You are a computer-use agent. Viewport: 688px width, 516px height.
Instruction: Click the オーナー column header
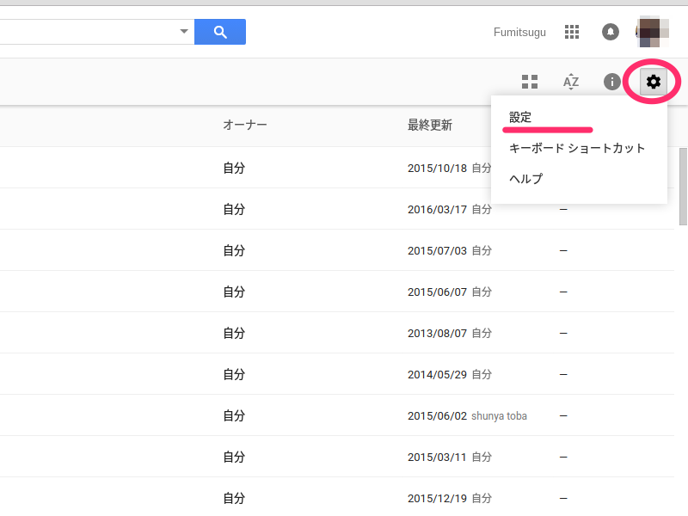[245, 126]
